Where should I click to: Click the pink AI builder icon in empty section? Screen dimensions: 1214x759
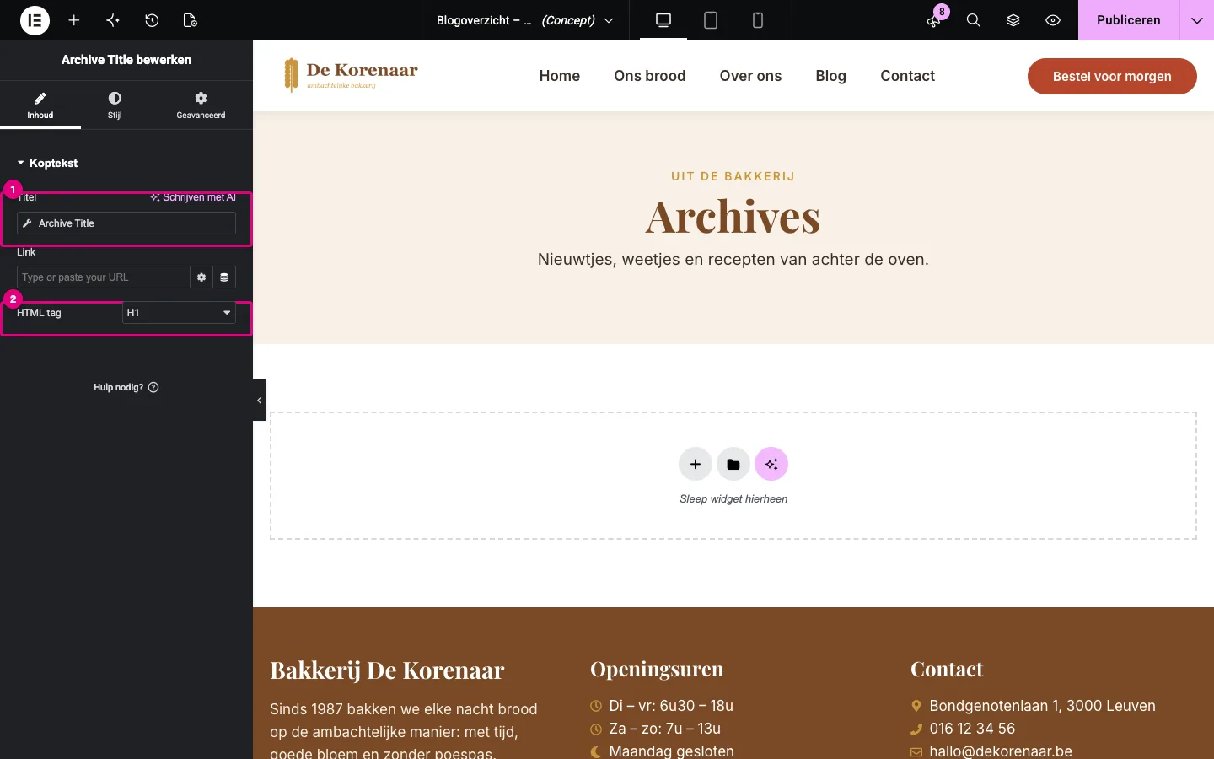[x=771, y=464]
